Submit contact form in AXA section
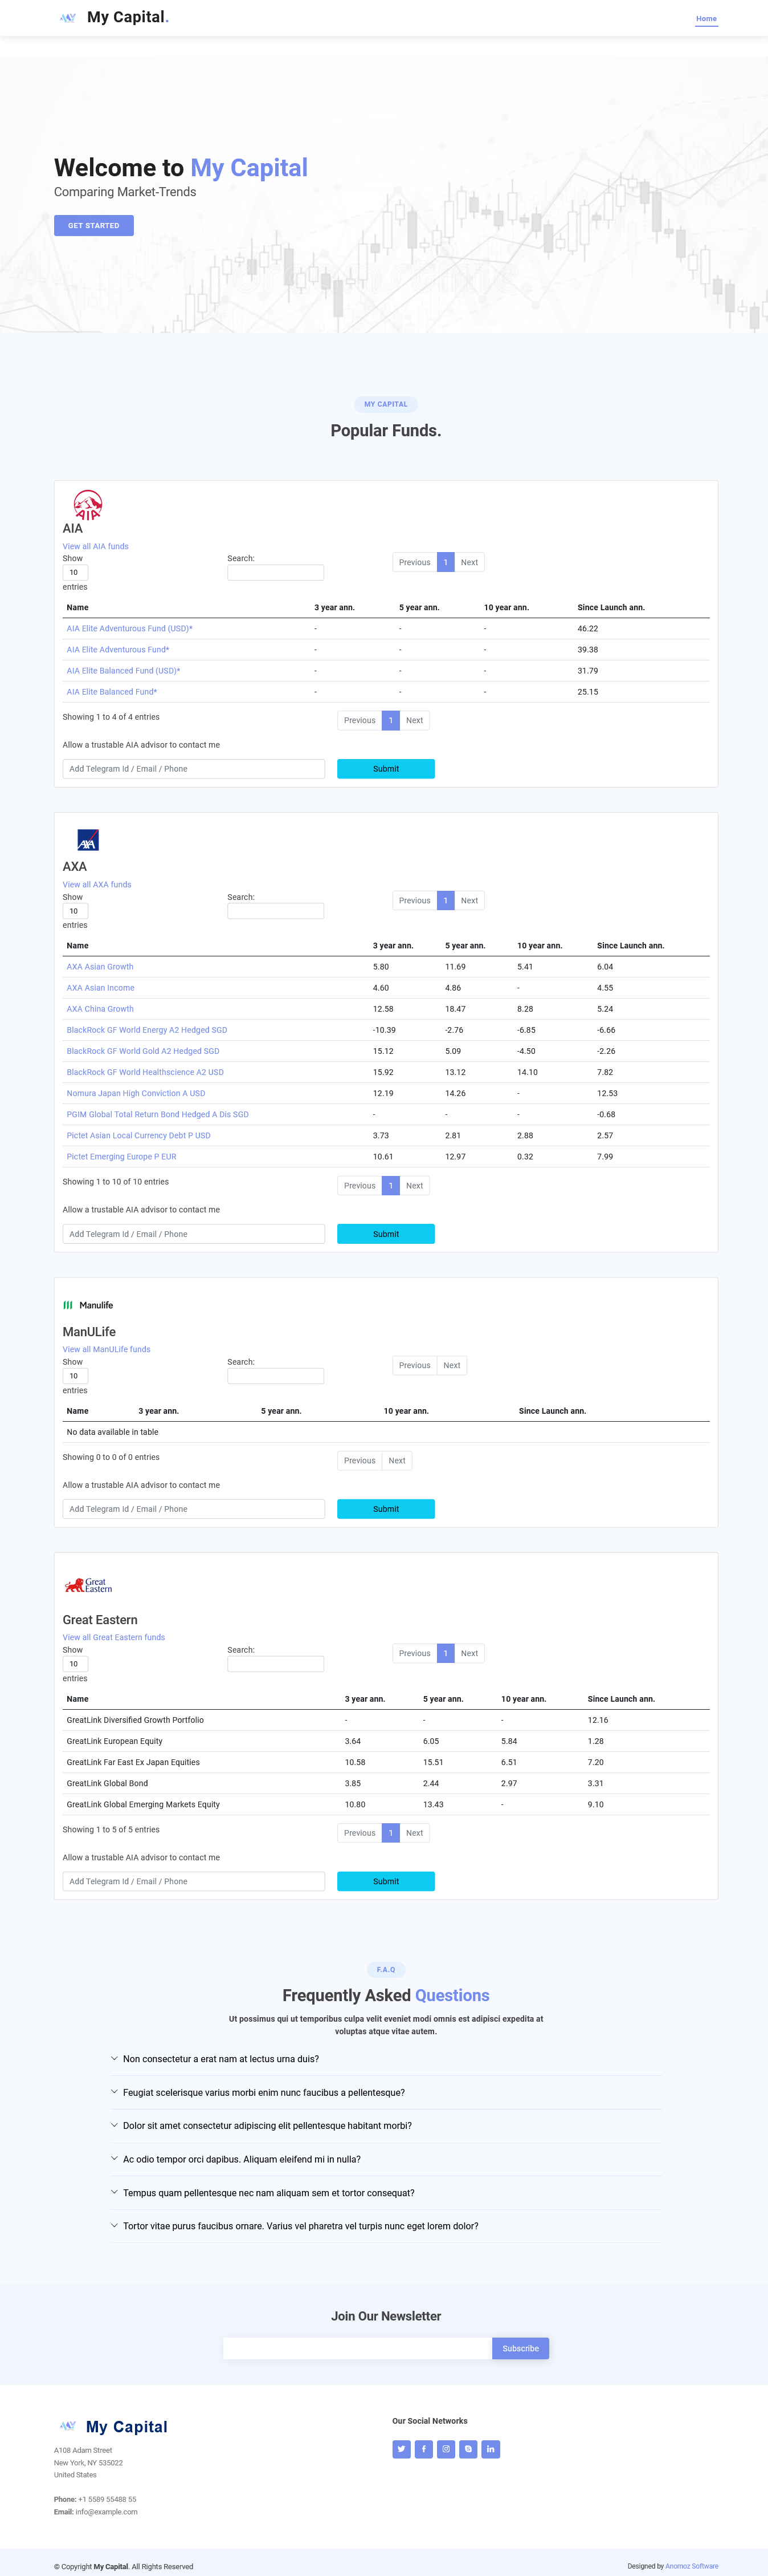Viewport: 768px width, 2576px height. (386, 1234)
